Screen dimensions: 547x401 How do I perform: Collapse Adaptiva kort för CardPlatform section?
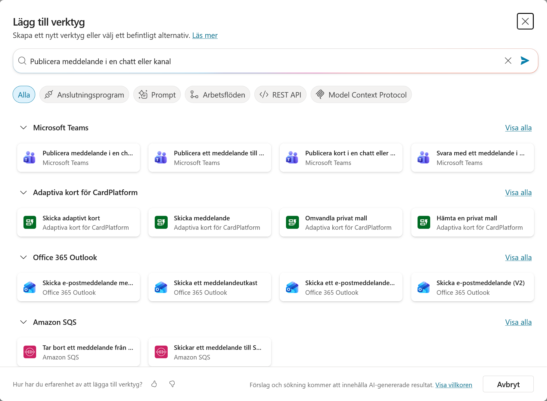tap(23, 192)
